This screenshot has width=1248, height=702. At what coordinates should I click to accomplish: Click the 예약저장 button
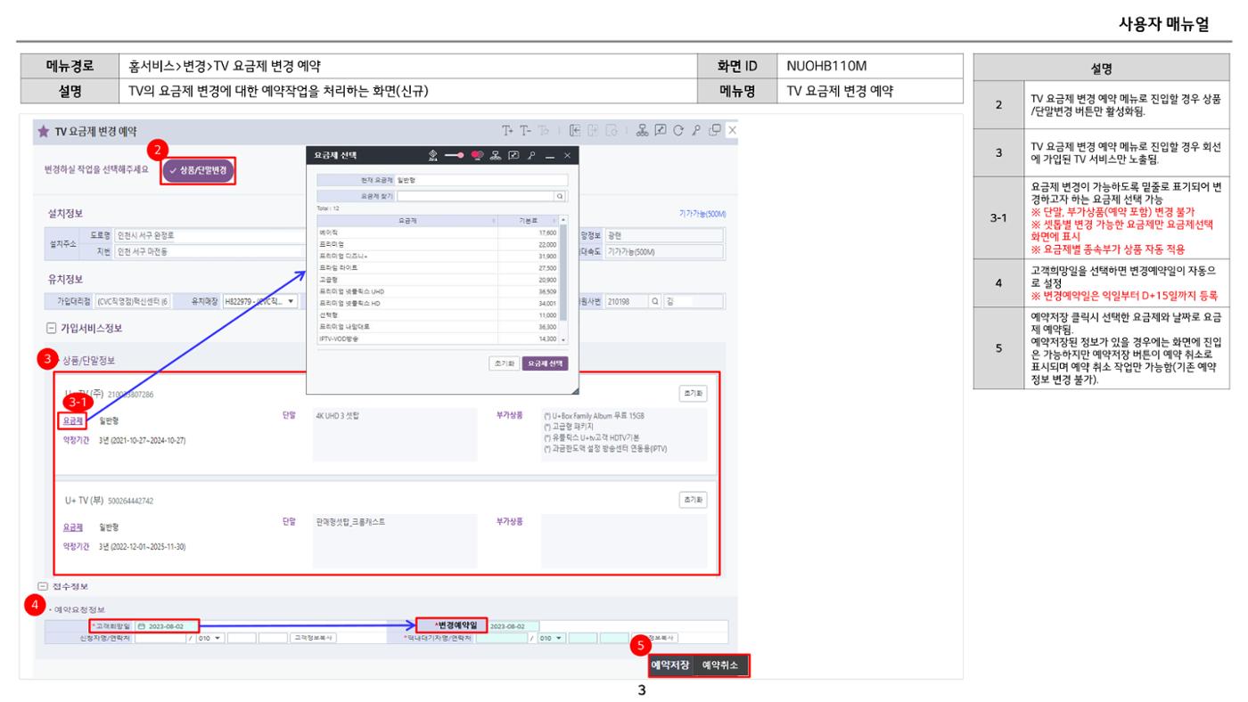point(671,665)
